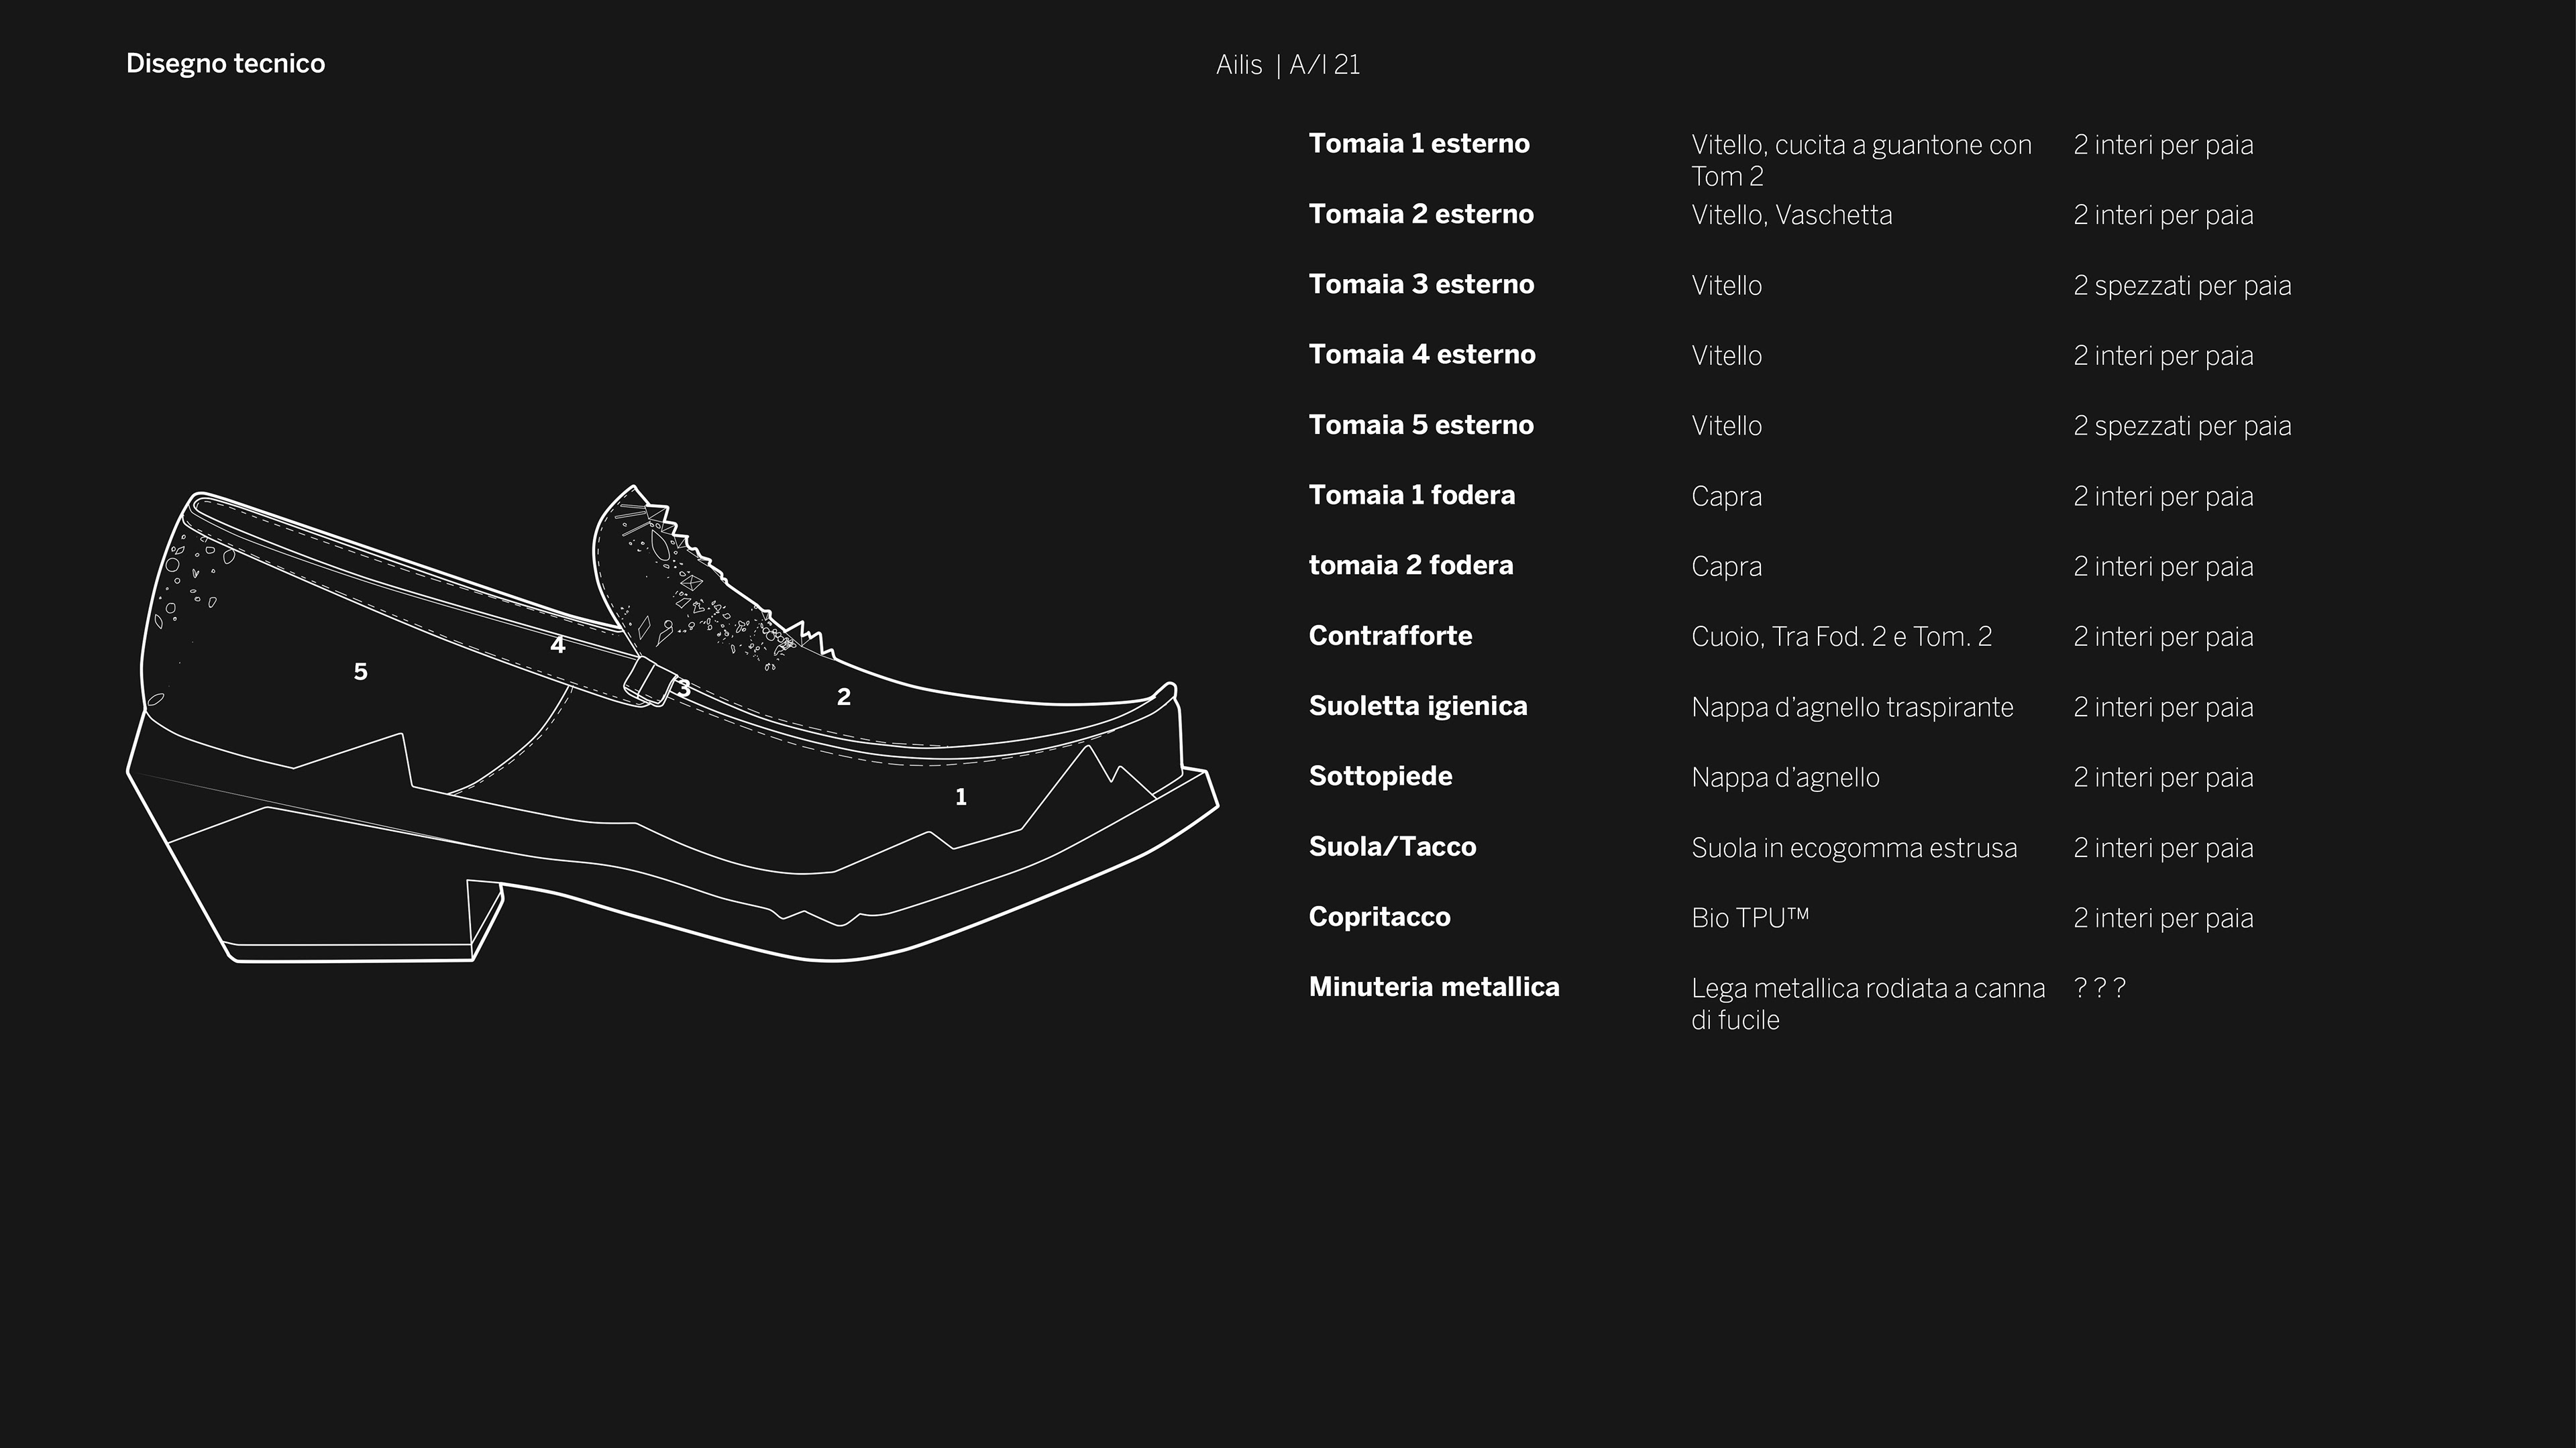Click the '? ? ?' quantity placeholder

pyautogui.click(x=2099, y=988)
